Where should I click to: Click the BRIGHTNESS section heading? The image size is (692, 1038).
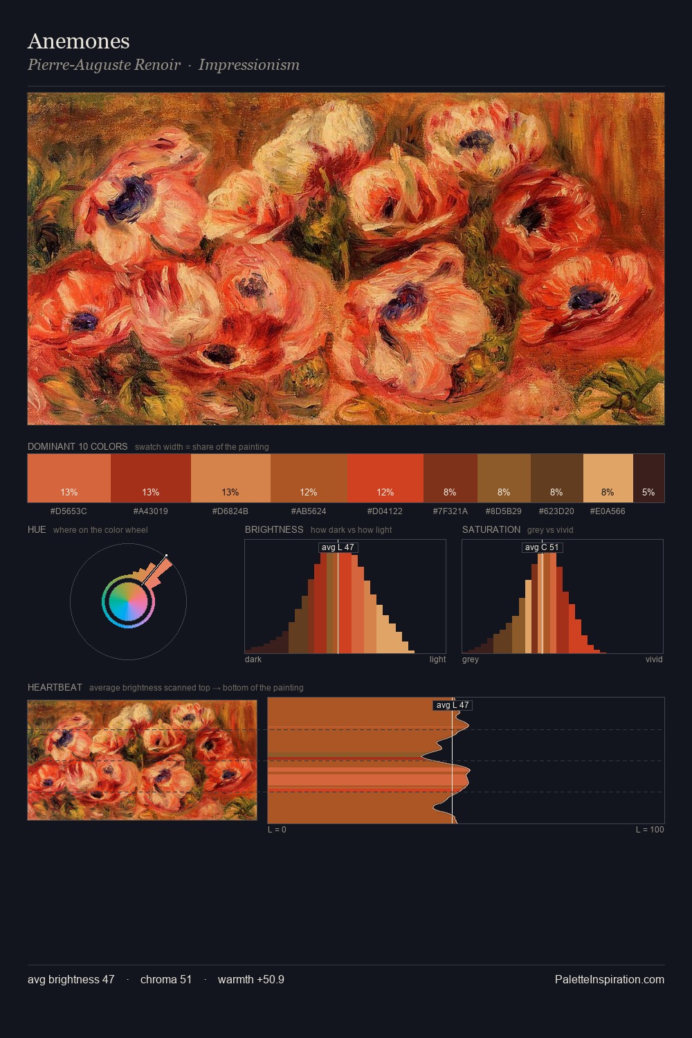pyautogui.click(x=274, y=529)
